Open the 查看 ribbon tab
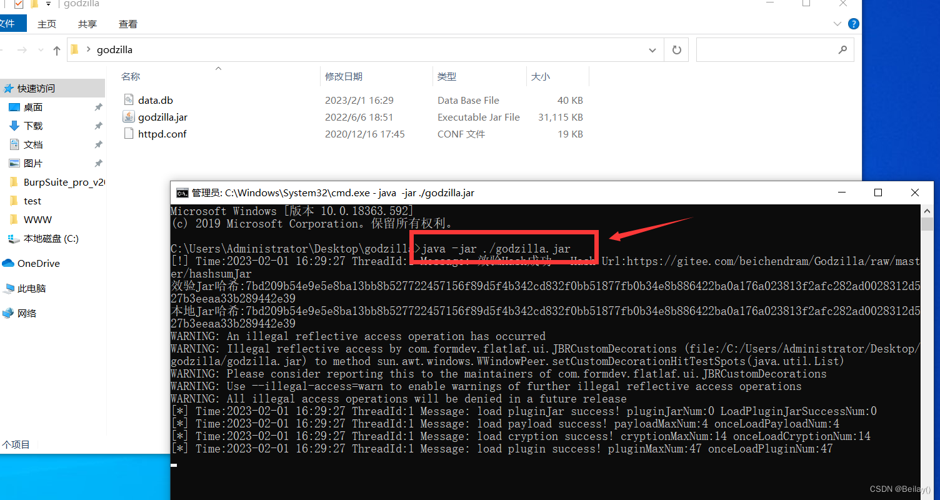The height and width of the screenshot is (500, 940). tap(128, 24)
